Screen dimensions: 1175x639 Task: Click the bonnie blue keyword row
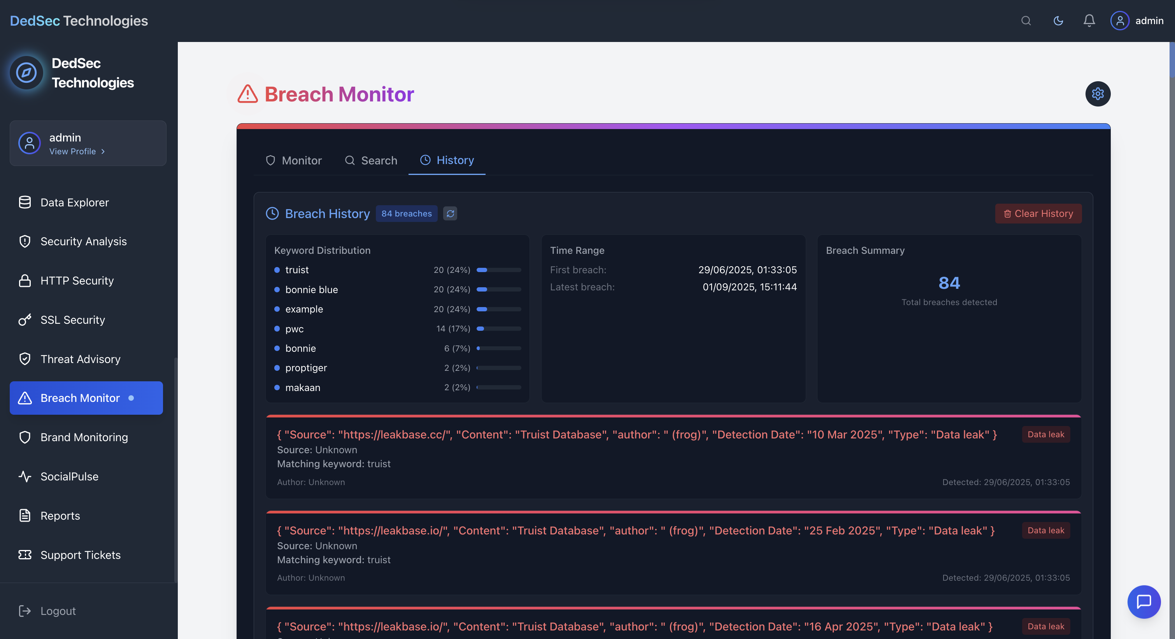397,290
